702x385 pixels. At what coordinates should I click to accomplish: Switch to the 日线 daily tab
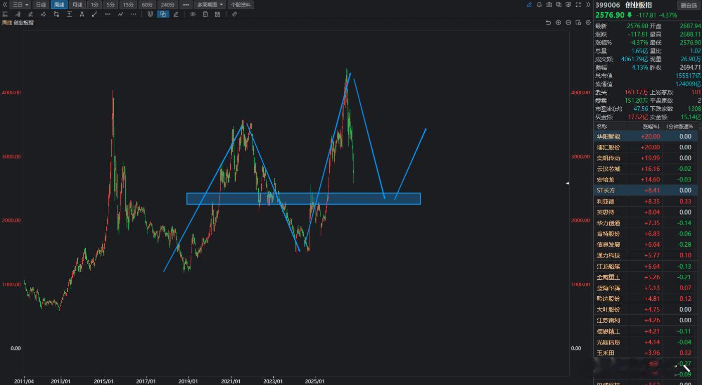(x=41, y=5)
